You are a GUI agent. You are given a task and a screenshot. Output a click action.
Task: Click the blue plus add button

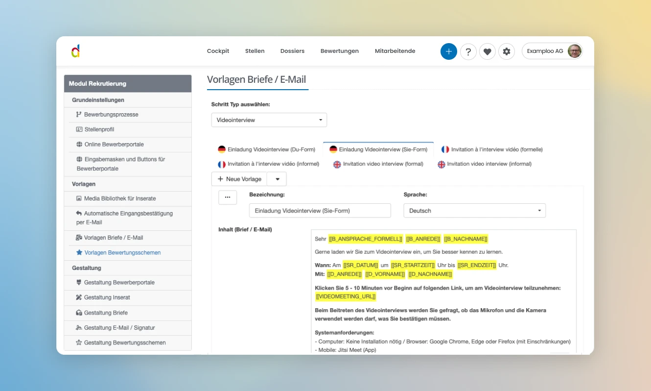(x=448, y=51)
